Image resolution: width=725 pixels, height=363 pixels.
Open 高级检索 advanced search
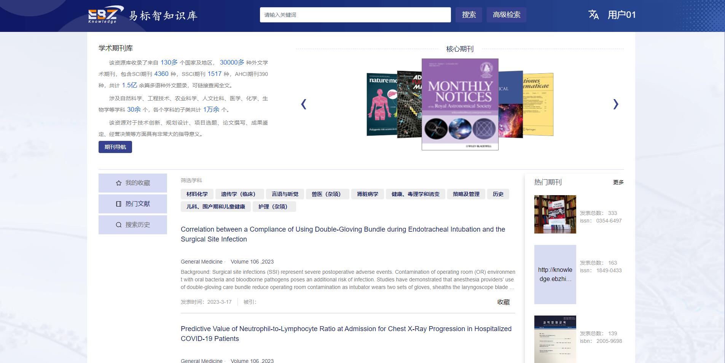point(506,15)
